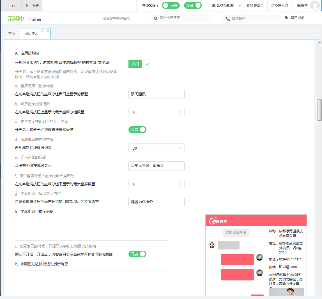Viewport: 322px width, 299px height.
Task: Click the page vertical scrollbar thumb
Action: point(319,110)
